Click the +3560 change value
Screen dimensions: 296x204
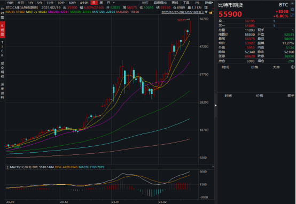click(x=282, y=12)
